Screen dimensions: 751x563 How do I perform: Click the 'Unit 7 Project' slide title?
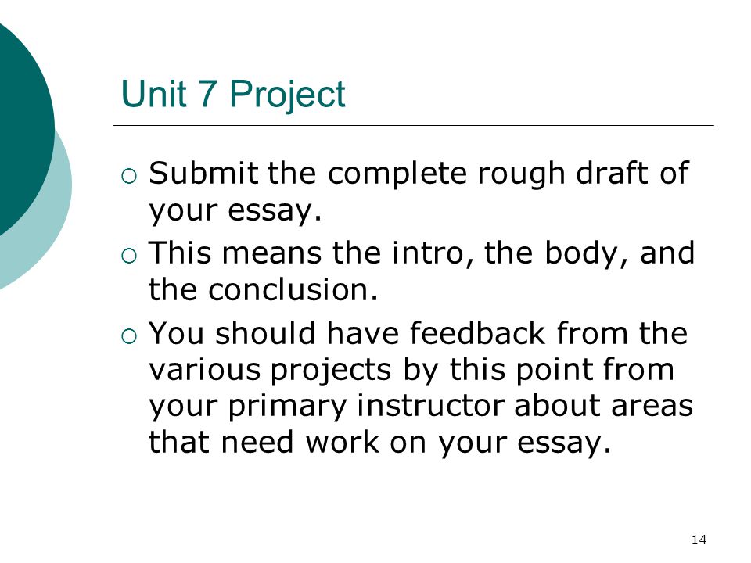pyautogui.click(x=233, y=95)
